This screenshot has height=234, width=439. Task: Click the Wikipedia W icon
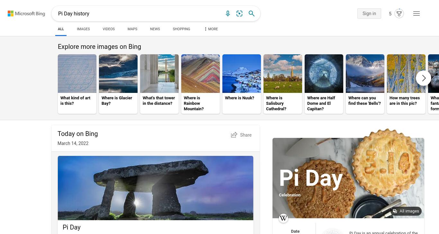[283, 218]
